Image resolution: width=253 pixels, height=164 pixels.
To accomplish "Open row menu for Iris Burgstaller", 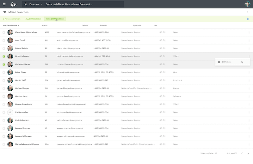I will (249, 112).
